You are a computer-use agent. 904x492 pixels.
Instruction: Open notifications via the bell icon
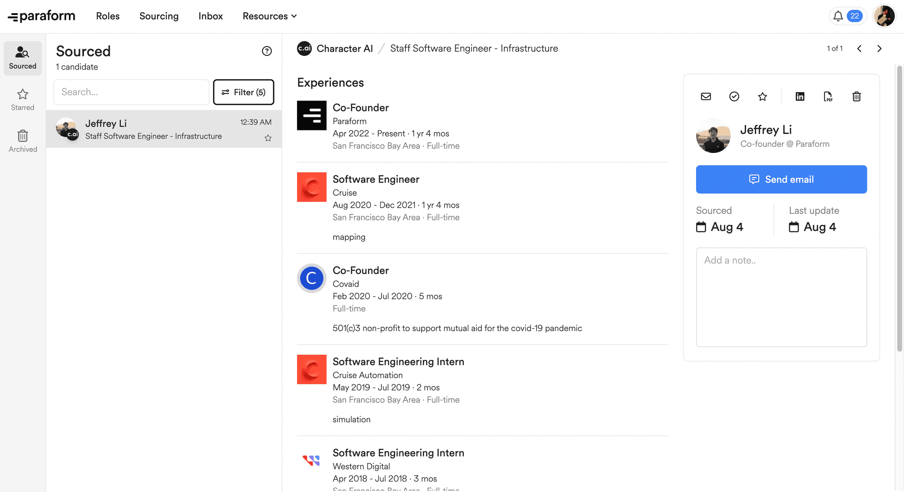pos(839,16)
